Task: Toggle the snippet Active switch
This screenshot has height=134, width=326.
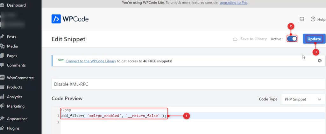Action: point(292,39)
